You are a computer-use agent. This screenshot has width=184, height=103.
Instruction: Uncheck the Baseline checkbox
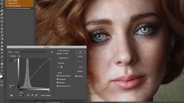tap(57, 83)
